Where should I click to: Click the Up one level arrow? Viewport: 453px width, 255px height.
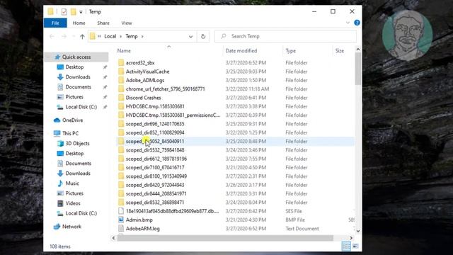pyautogui.click(x=82, y=36)
